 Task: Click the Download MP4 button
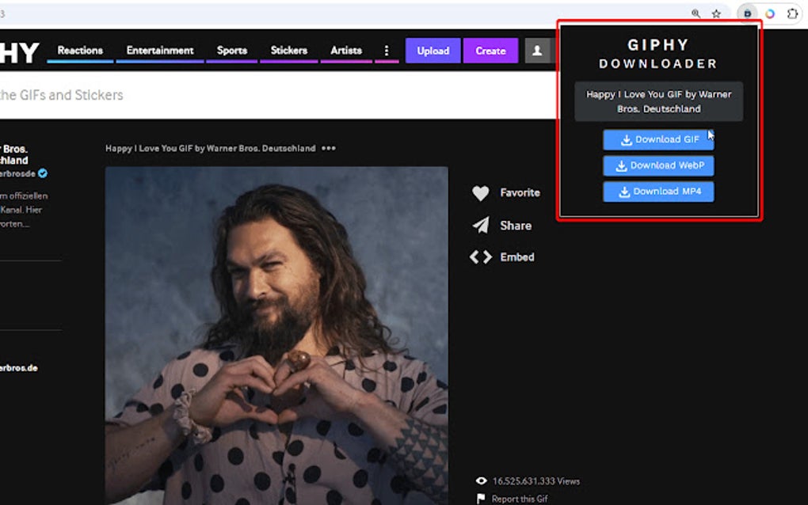pyautogui.click(x=658, y=192)
